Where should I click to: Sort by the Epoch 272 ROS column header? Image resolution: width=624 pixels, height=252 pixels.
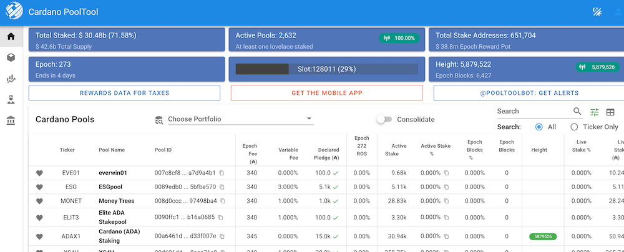[x=362, y=146]
